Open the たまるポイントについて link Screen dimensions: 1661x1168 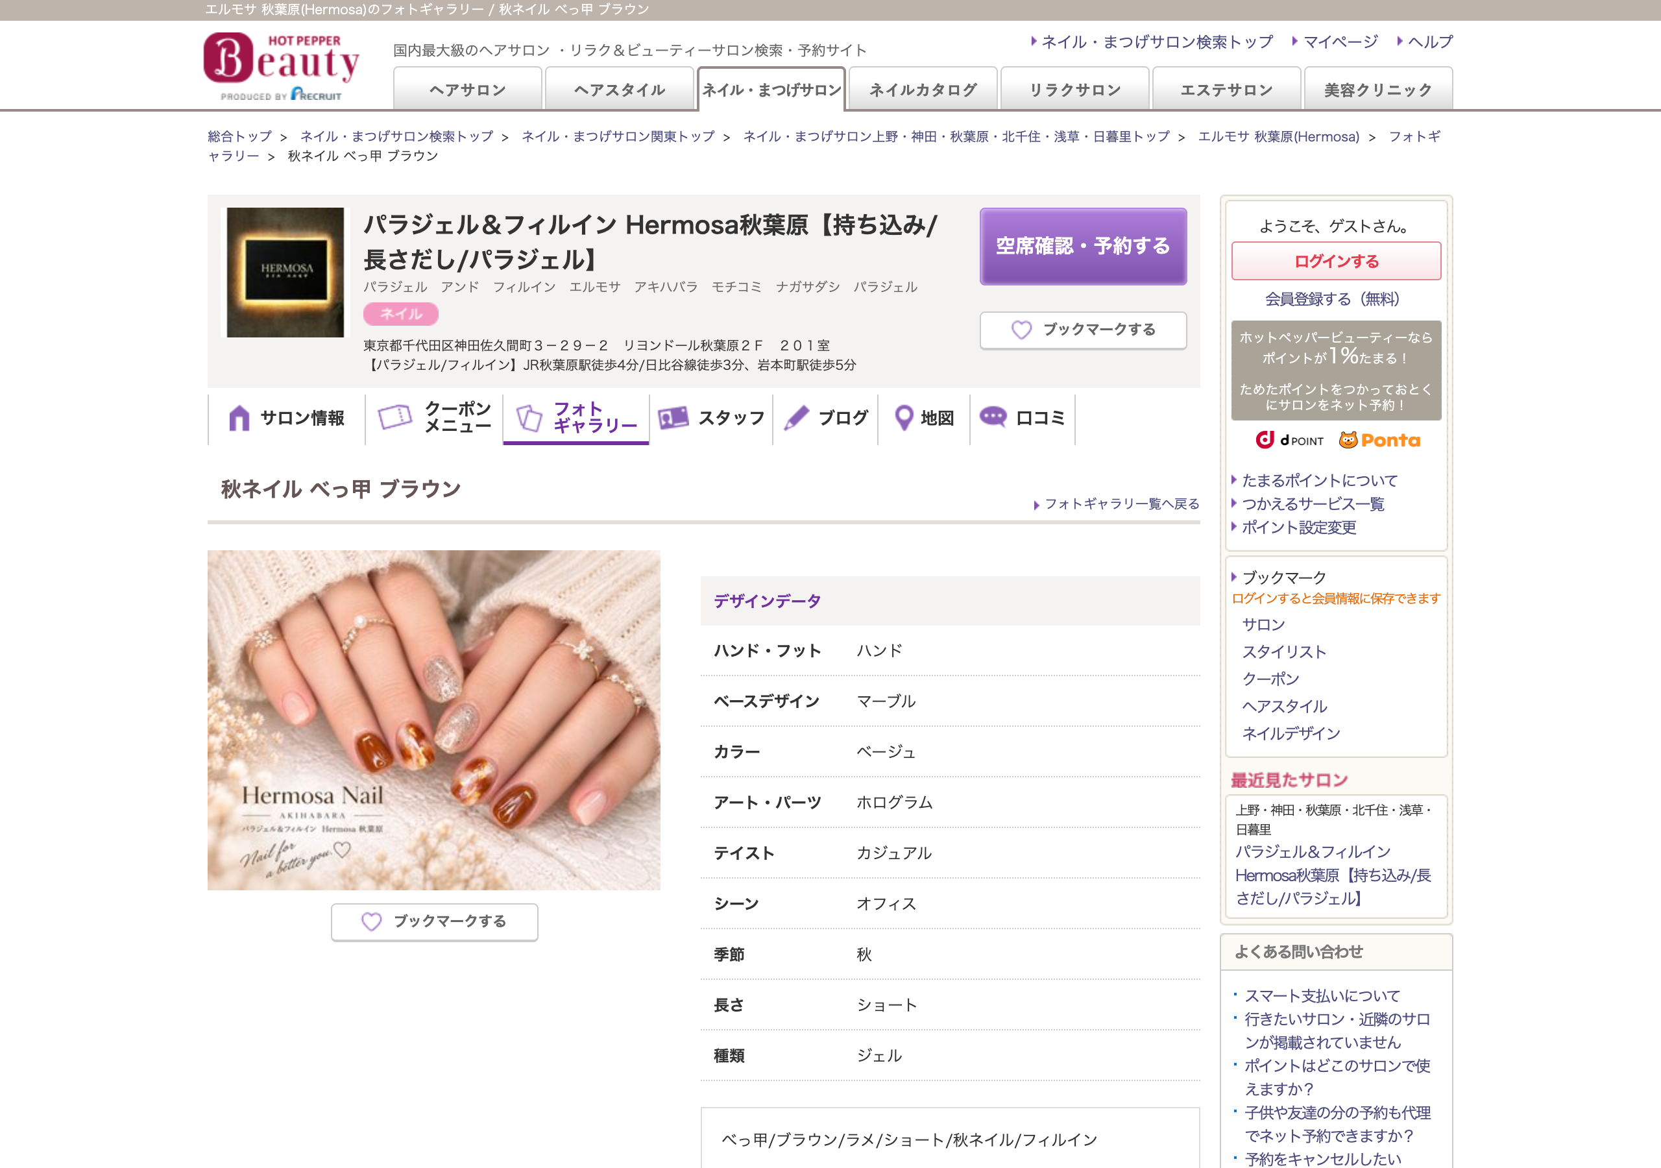pos(1320,481)
